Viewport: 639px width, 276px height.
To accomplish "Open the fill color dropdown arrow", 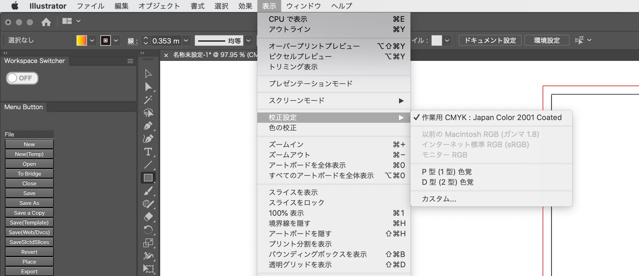I will pyautogui.click(x=92, y=40).
